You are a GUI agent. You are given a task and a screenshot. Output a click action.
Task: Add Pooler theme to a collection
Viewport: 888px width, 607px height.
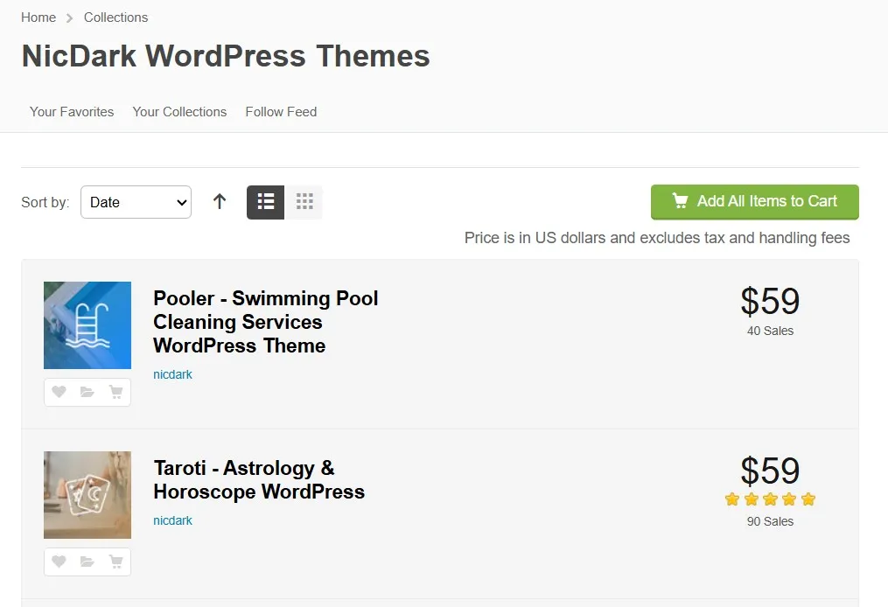coord(87,392)
